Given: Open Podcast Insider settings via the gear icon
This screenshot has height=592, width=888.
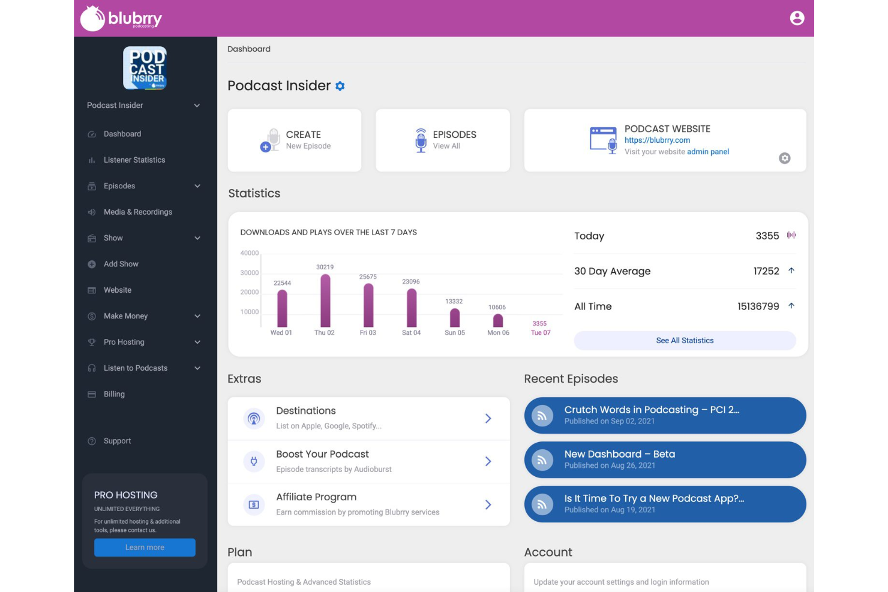Looking at the screenshot, I should [340, 86].
